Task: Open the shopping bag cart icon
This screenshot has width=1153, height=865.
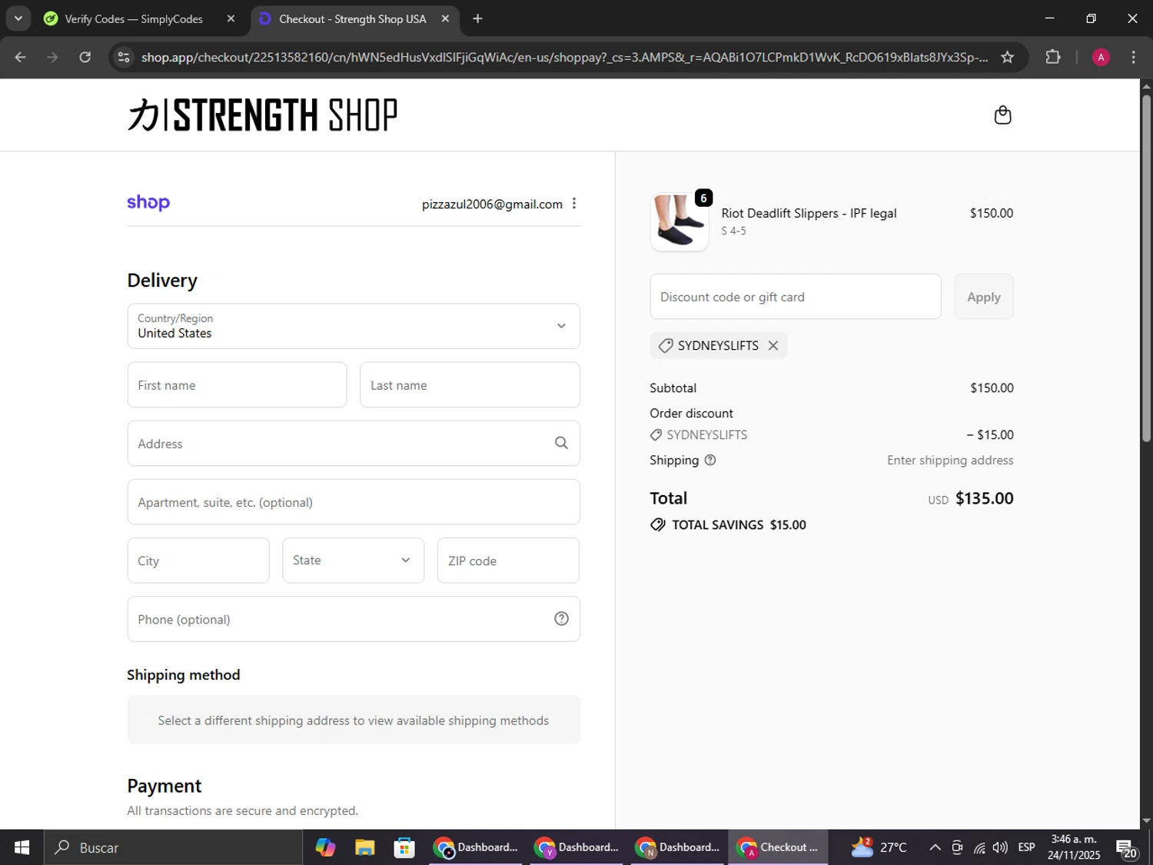Action: [1002, 115]
